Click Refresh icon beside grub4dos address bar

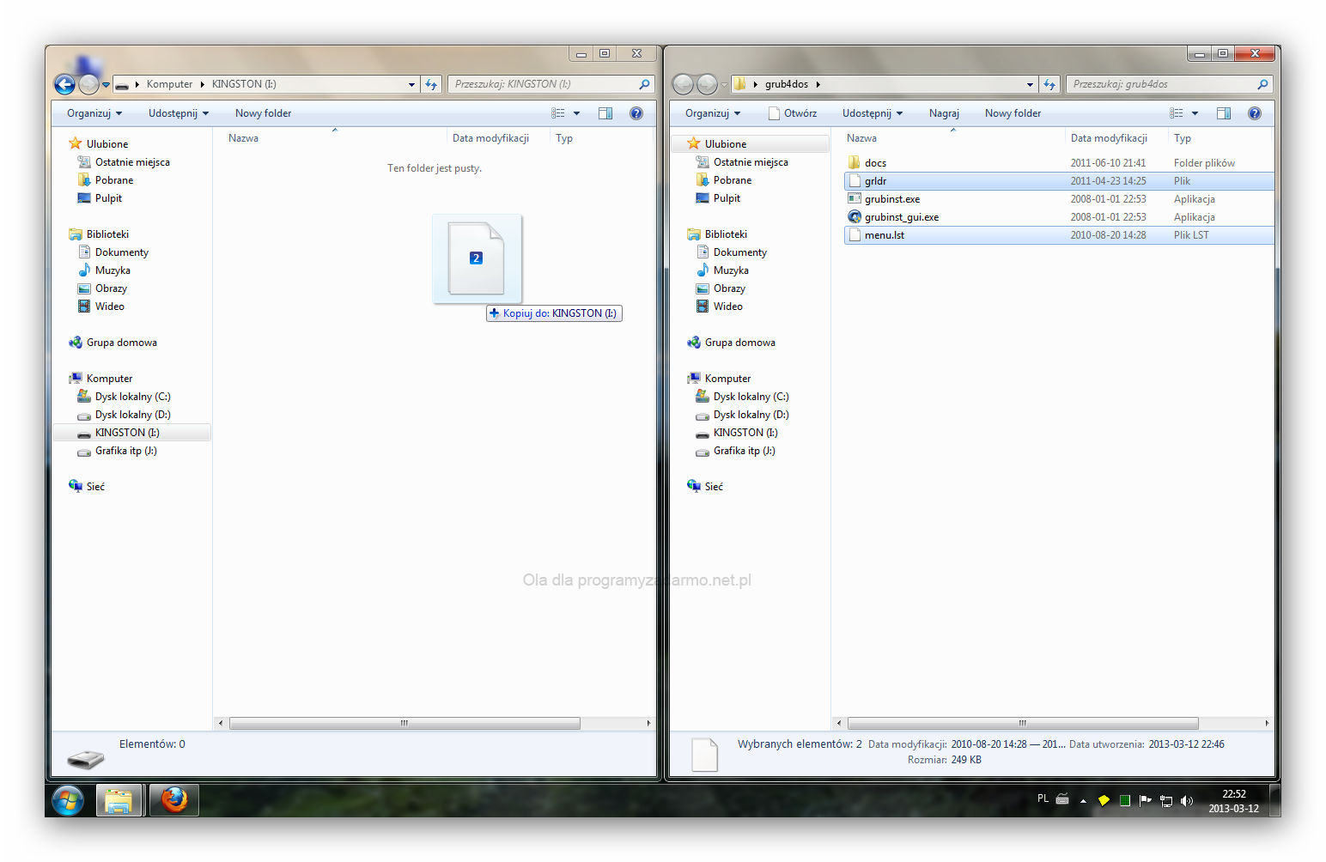click(x=1049, y=84)
